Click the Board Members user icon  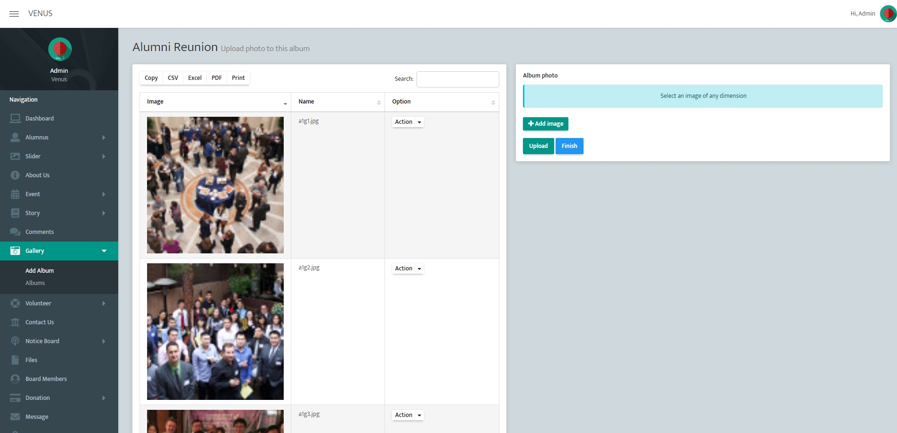click(x=15, y=379)
